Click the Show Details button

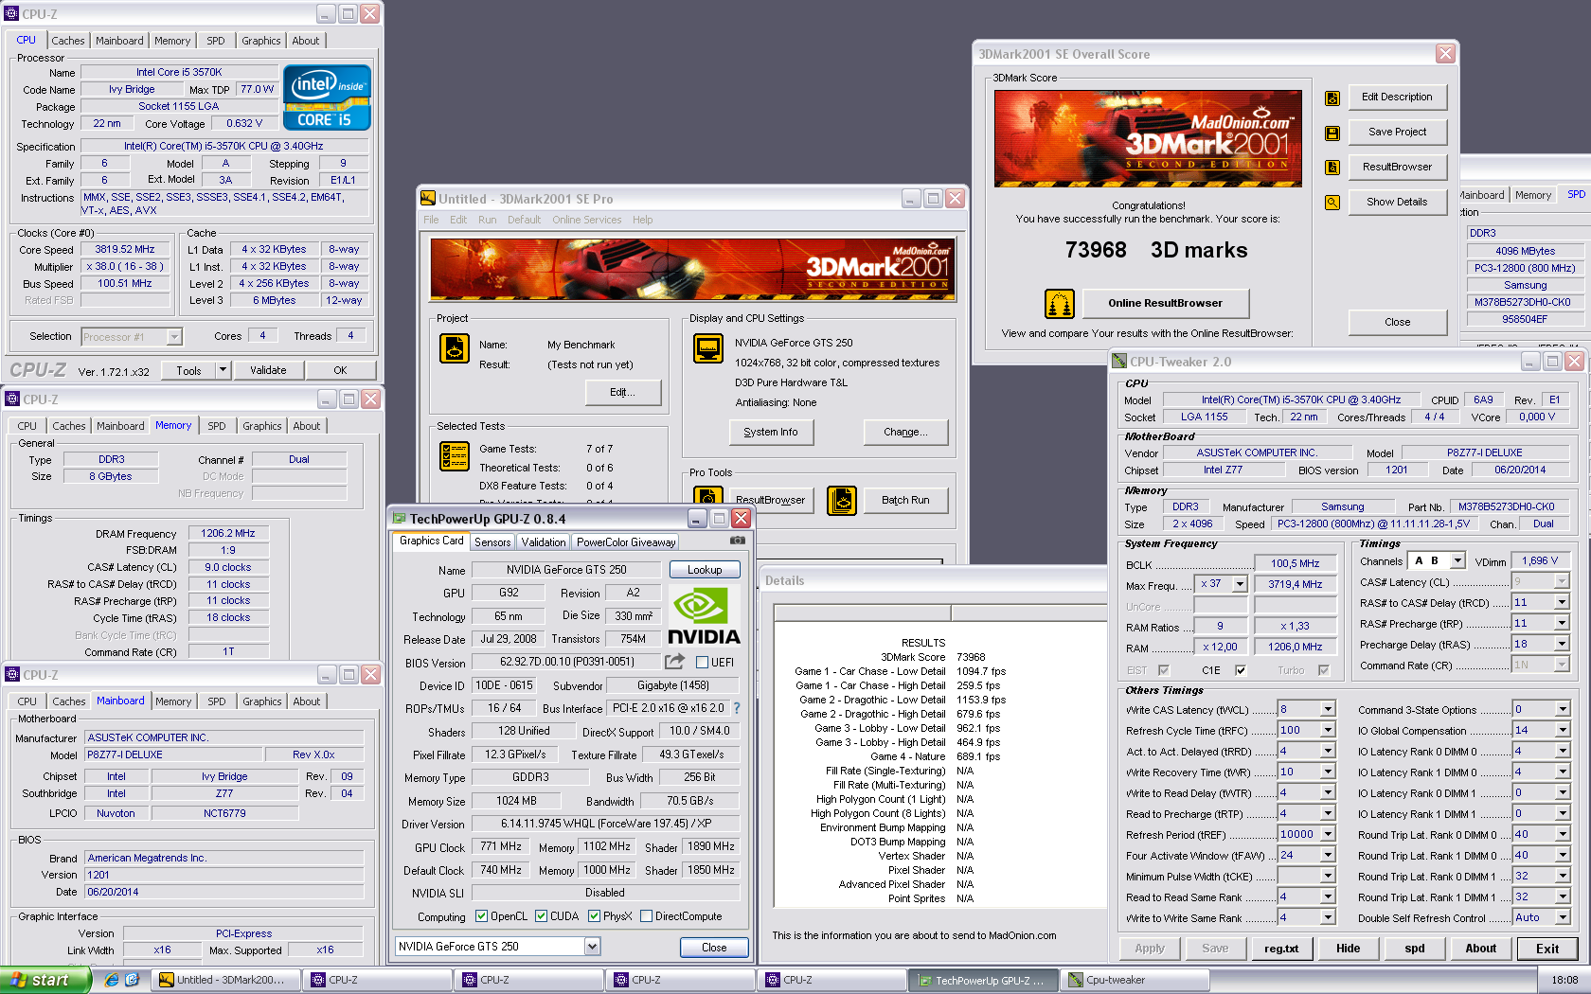tap(1397, 202)
